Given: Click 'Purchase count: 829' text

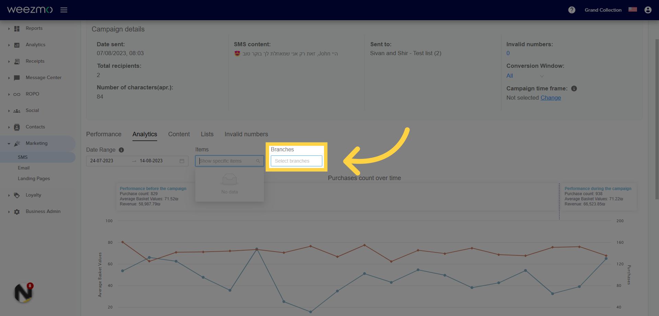Looking at the screenshot, I should click(x=139, y=194).
